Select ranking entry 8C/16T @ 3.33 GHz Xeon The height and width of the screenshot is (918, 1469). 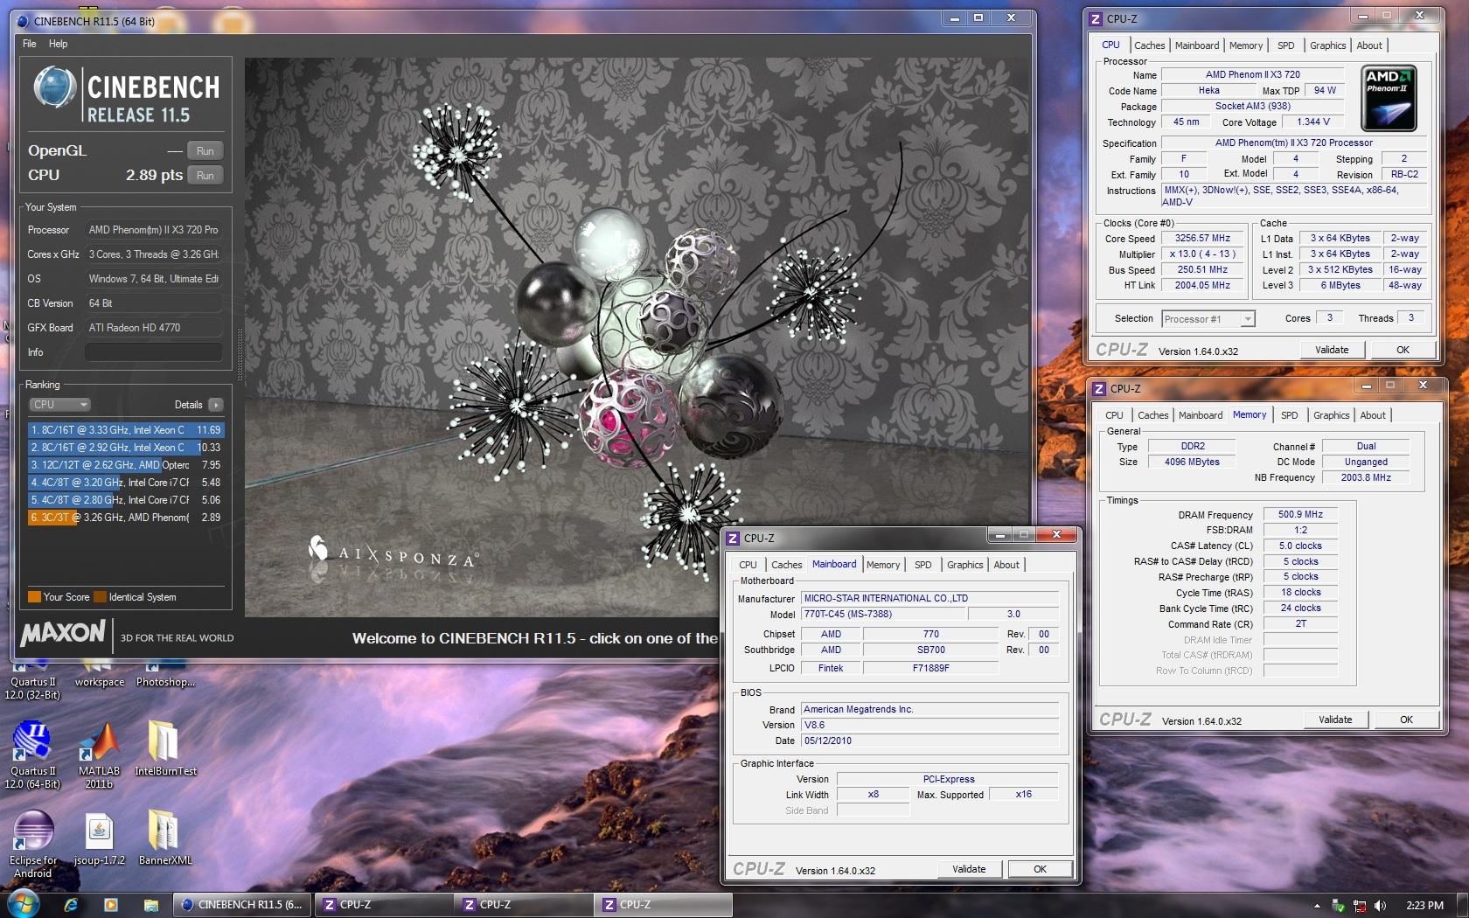pos(126,430)
